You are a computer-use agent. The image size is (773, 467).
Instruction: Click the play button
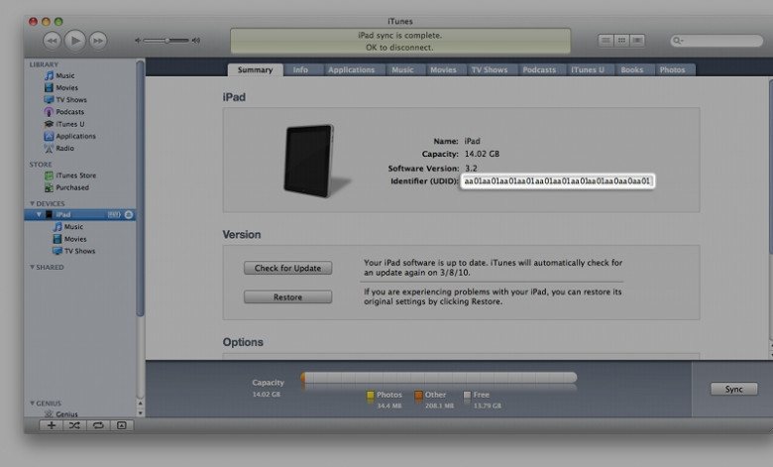tap(75, 41)
